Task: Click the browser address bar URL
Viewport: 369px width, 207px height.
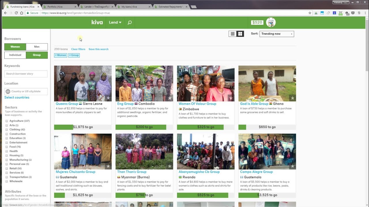Action: [x=76, y=13]
